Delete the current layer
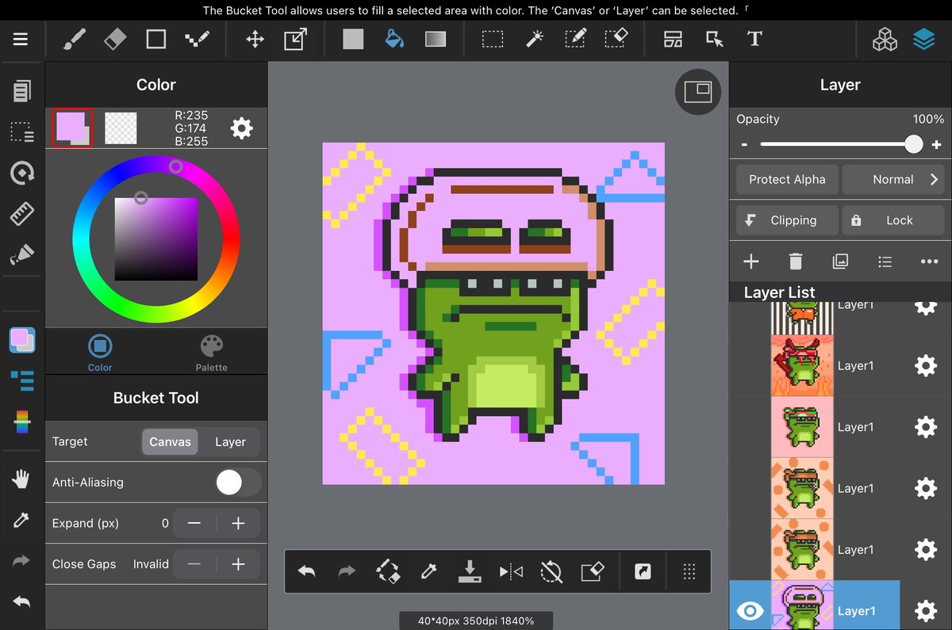Image resolution: width=952 pixels, height=630 pixels. [796, 262]
